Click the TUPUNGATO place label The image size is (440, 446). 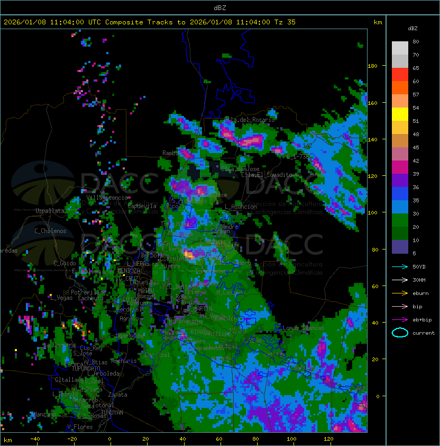pos(86,368)
